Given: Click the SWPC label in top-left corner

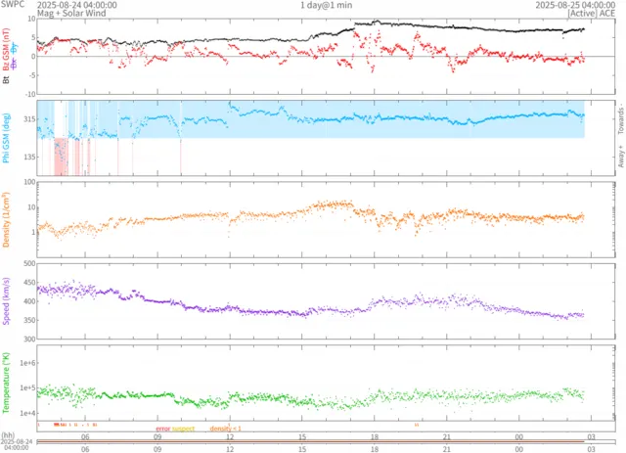Looking at the screenshot, I should [x=14, y=5].
